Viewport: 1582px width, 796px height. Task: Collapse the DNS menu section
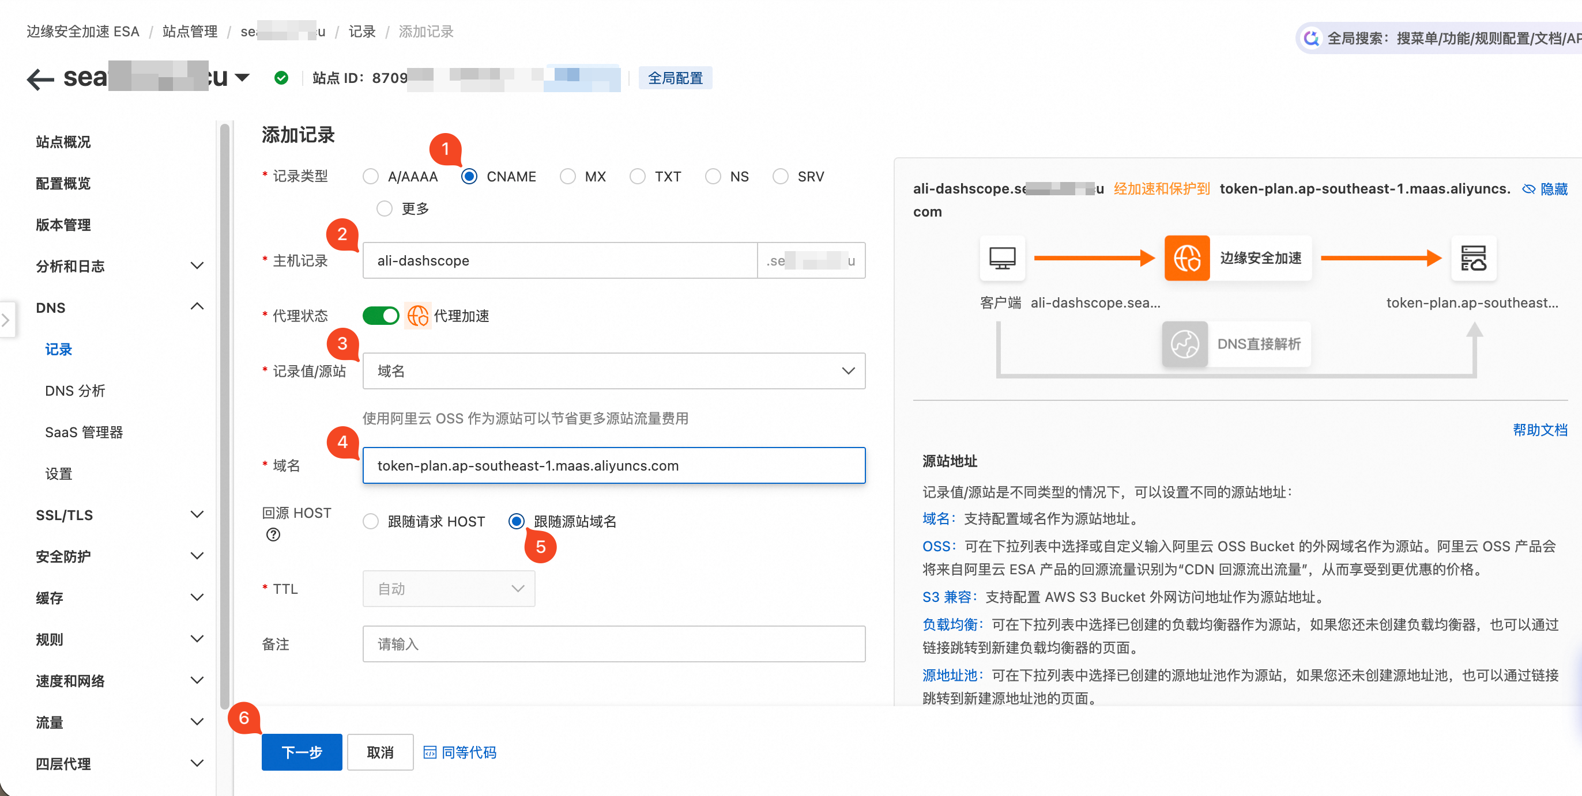(x=197, y=307)
